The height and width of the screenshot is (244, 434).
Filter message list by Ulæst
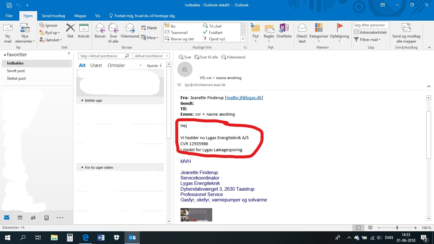click(x=96, y=65)
